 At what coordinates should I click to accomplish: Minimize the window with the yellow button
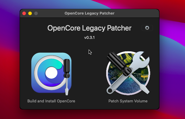pyautogui.click(x=30, y=13)
